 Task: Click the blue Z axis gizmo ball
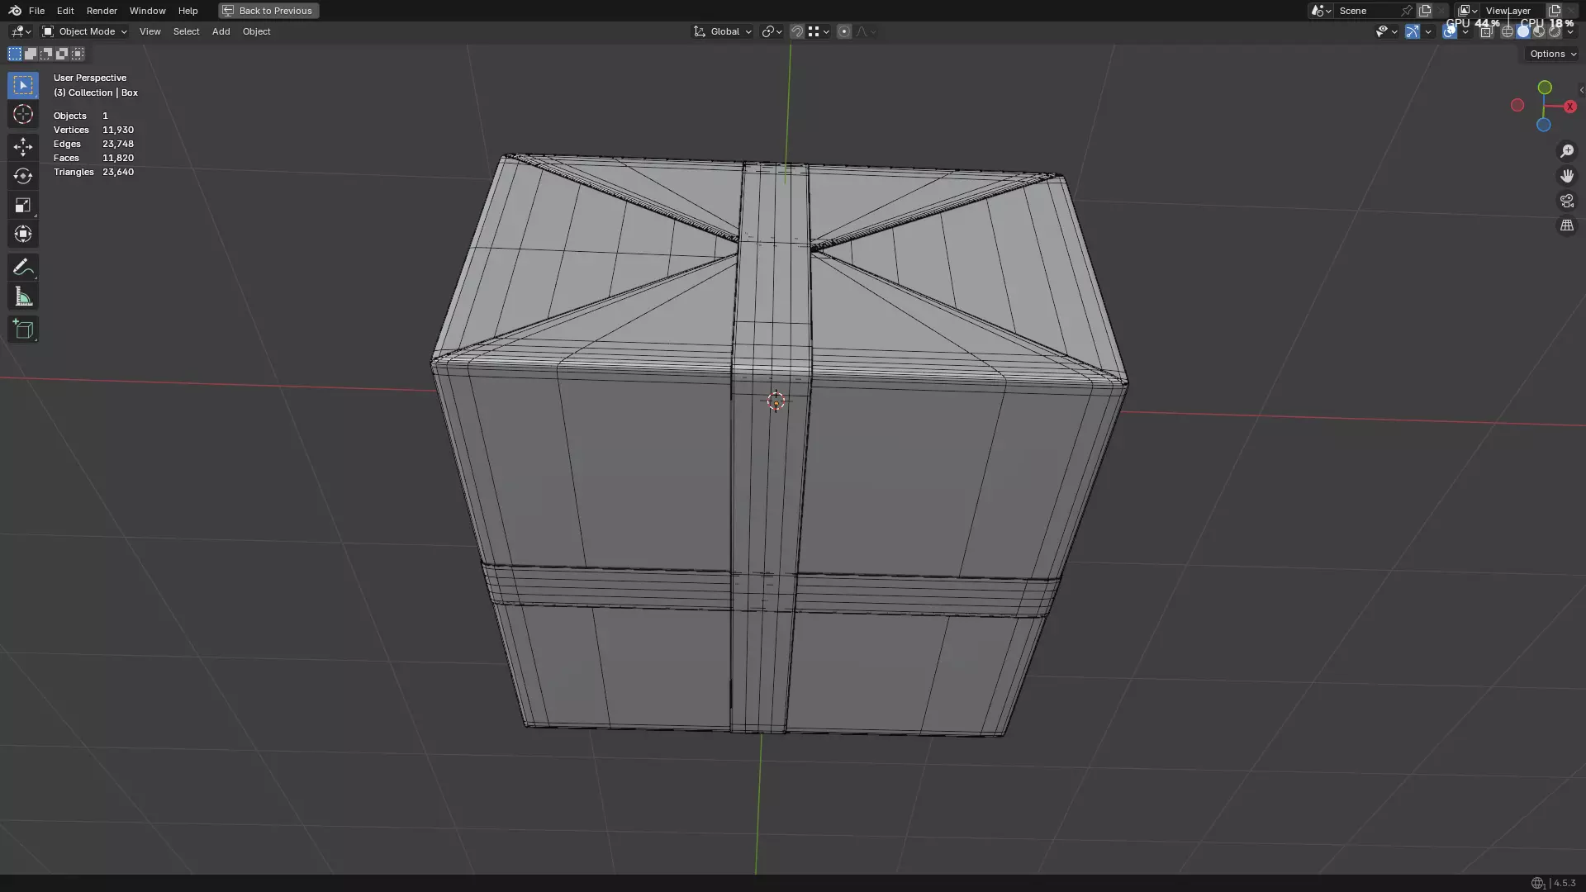click(1544, 125)
